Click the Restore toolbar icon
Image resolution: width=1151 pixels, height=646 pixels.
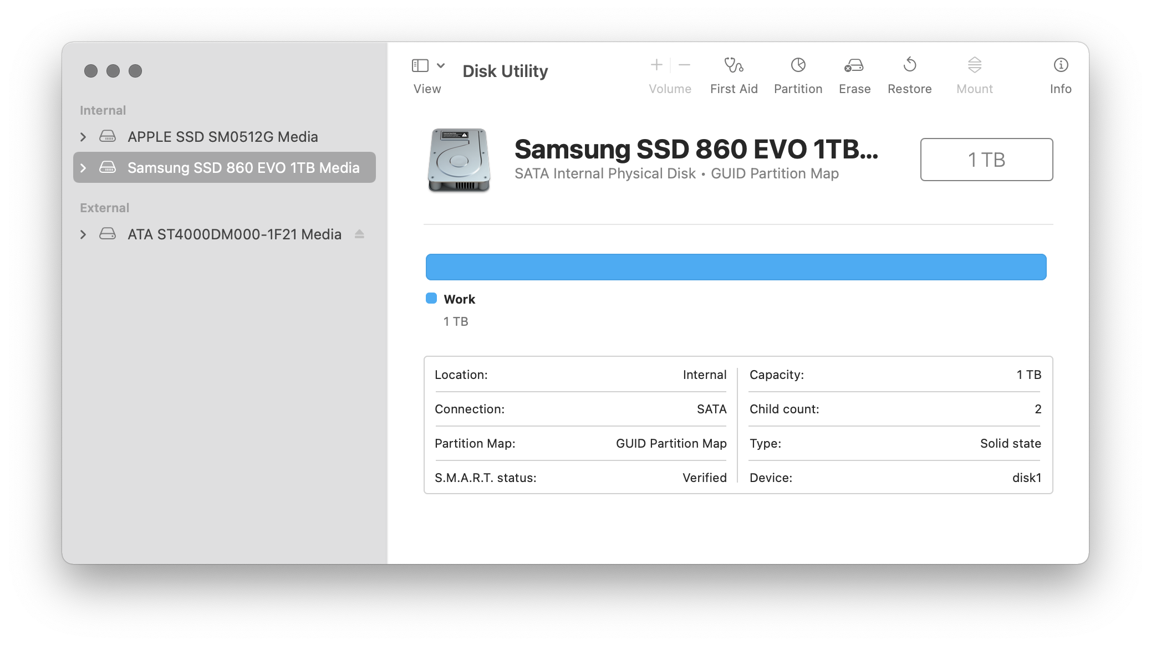click(909, 66)
